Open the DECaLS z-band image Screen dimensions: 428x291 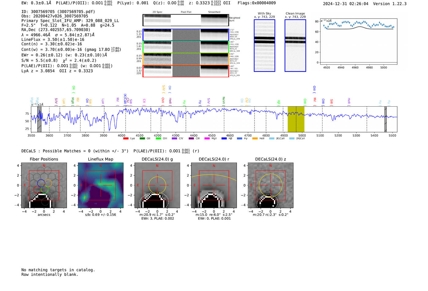tap(270, 185)
